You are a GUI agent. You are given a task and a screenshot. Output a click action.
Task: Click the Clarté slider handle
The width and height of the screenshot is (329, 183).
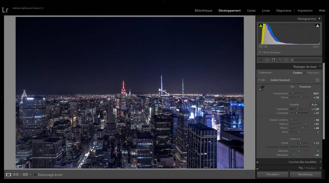coord(300,143)
